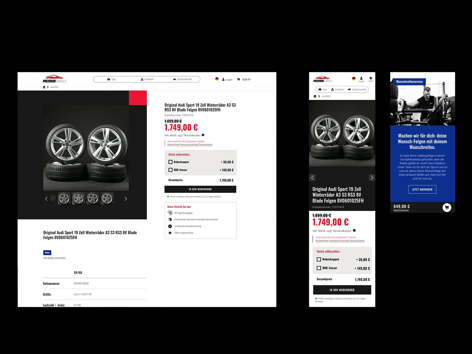Click IN DEN WARENKORB button on mobile
472x354 pixels.
342,290
